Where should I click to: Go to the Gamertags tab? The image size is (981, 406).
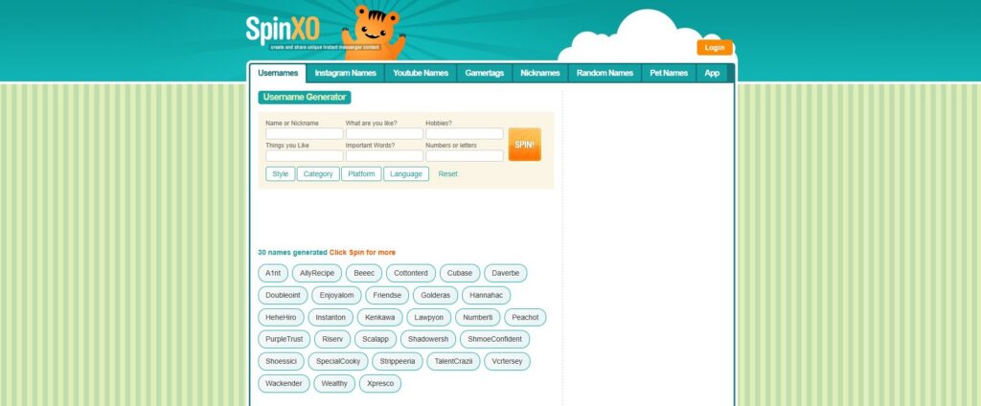pos(484,73)
